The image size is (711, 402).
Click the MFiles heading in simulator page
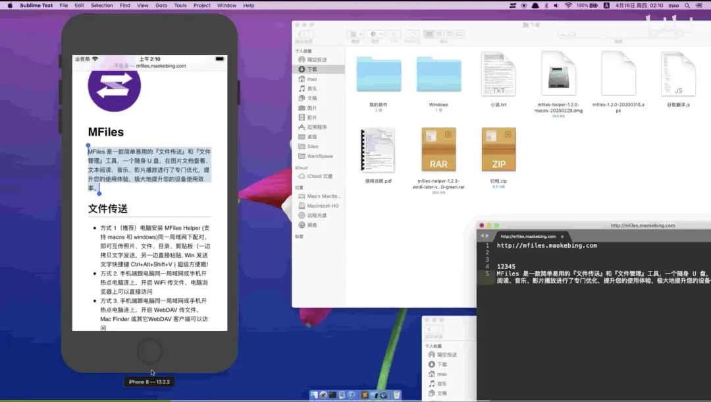click(105, 132)
